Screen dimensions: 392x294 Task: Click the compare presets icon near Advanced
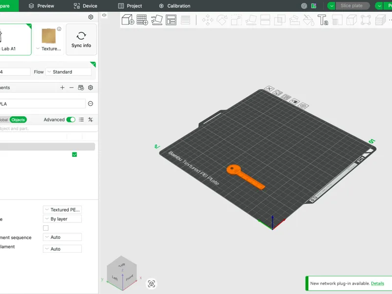(91, 120)
